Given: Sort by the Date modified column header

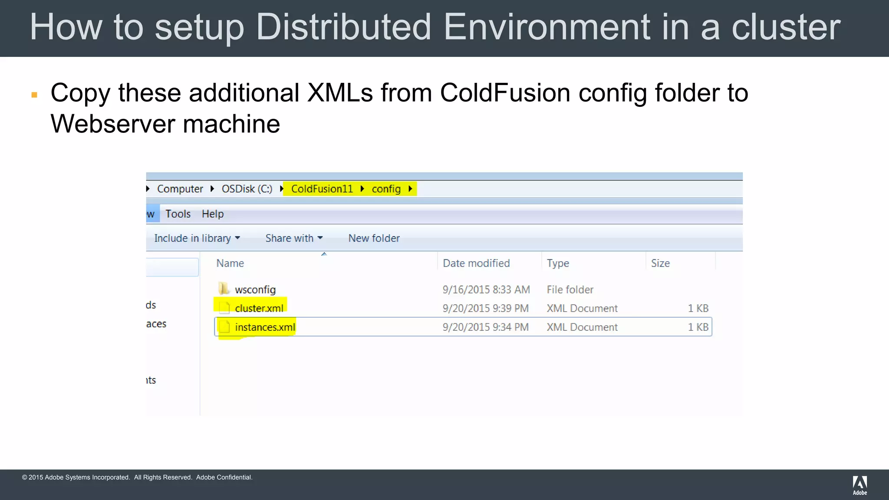Looking at the screenshot, I should (476, 263).
